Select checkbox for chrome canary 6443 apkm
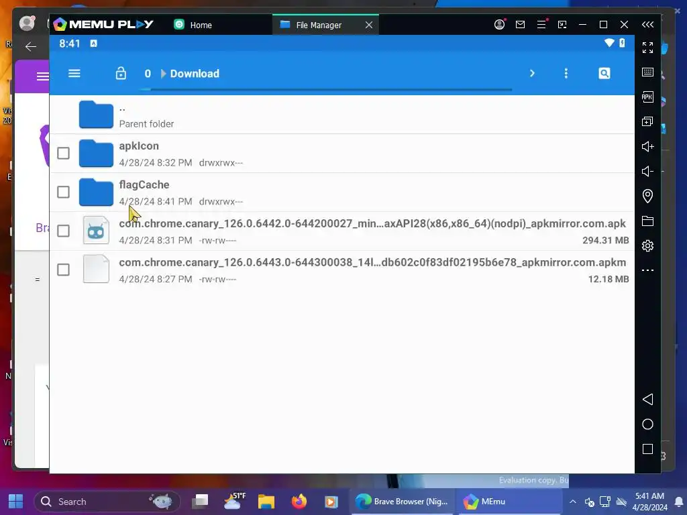Image resolution: width=687 pixels, height=515 pixels. click(64, 270)
